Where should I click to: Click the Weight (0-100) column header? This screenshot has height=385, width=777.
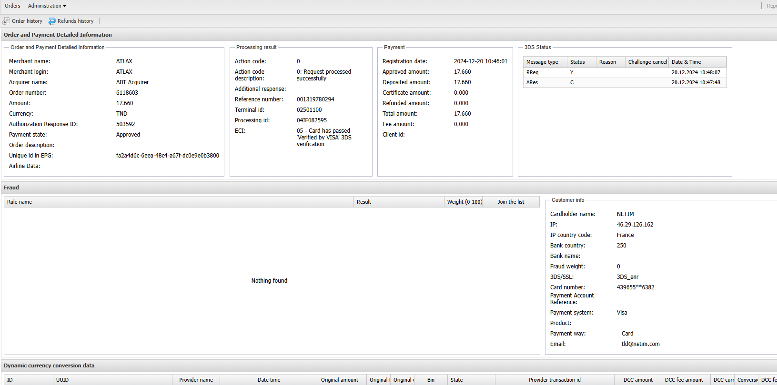tap(464, 202)
